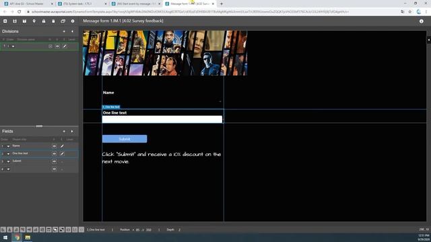The height and width of the screenshot is (242, 431).
Task: Toggle visibility eye of Divisions row 1
Action: 57,46
